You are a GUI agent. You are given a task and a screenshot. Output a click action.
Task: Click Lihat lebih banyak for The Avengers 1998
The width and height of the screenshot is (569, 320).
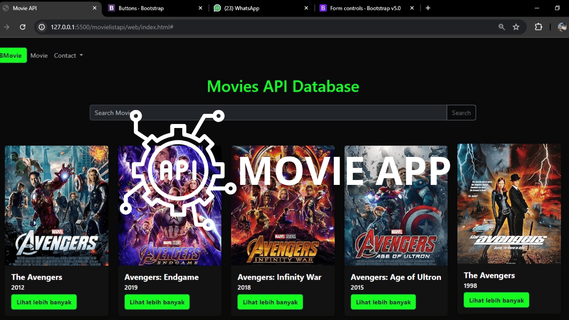coord(497,300)
